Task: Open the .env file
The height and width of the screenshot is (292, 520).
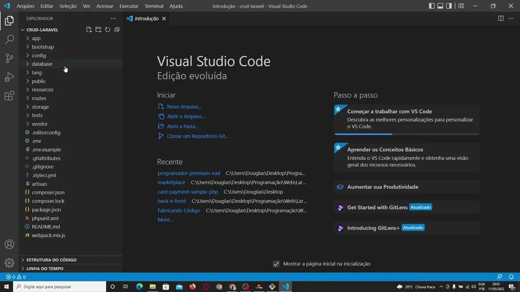Action: (x=71, y=141)
